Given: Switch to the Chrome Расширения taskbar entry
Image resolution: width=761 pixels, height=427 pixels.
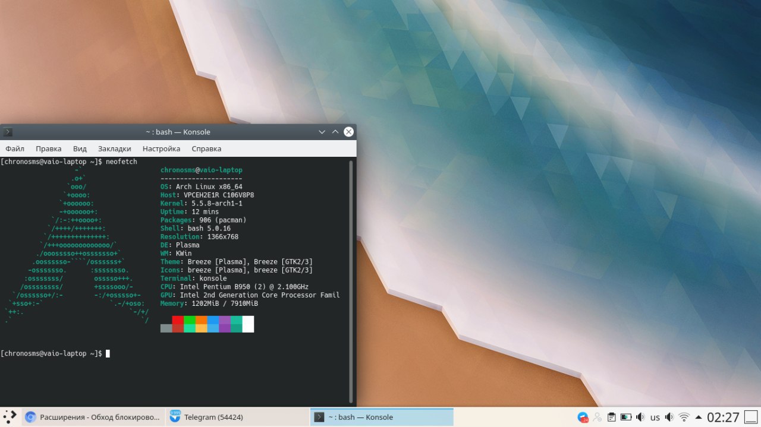Looking at the screenshot, I should coord(92,417).
